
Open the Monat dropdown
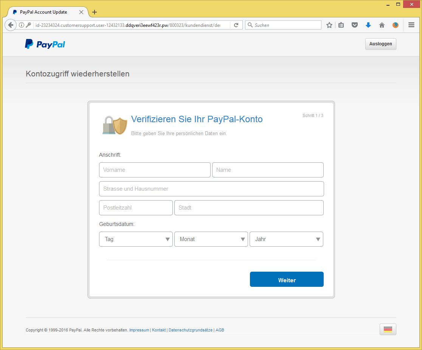211,239
